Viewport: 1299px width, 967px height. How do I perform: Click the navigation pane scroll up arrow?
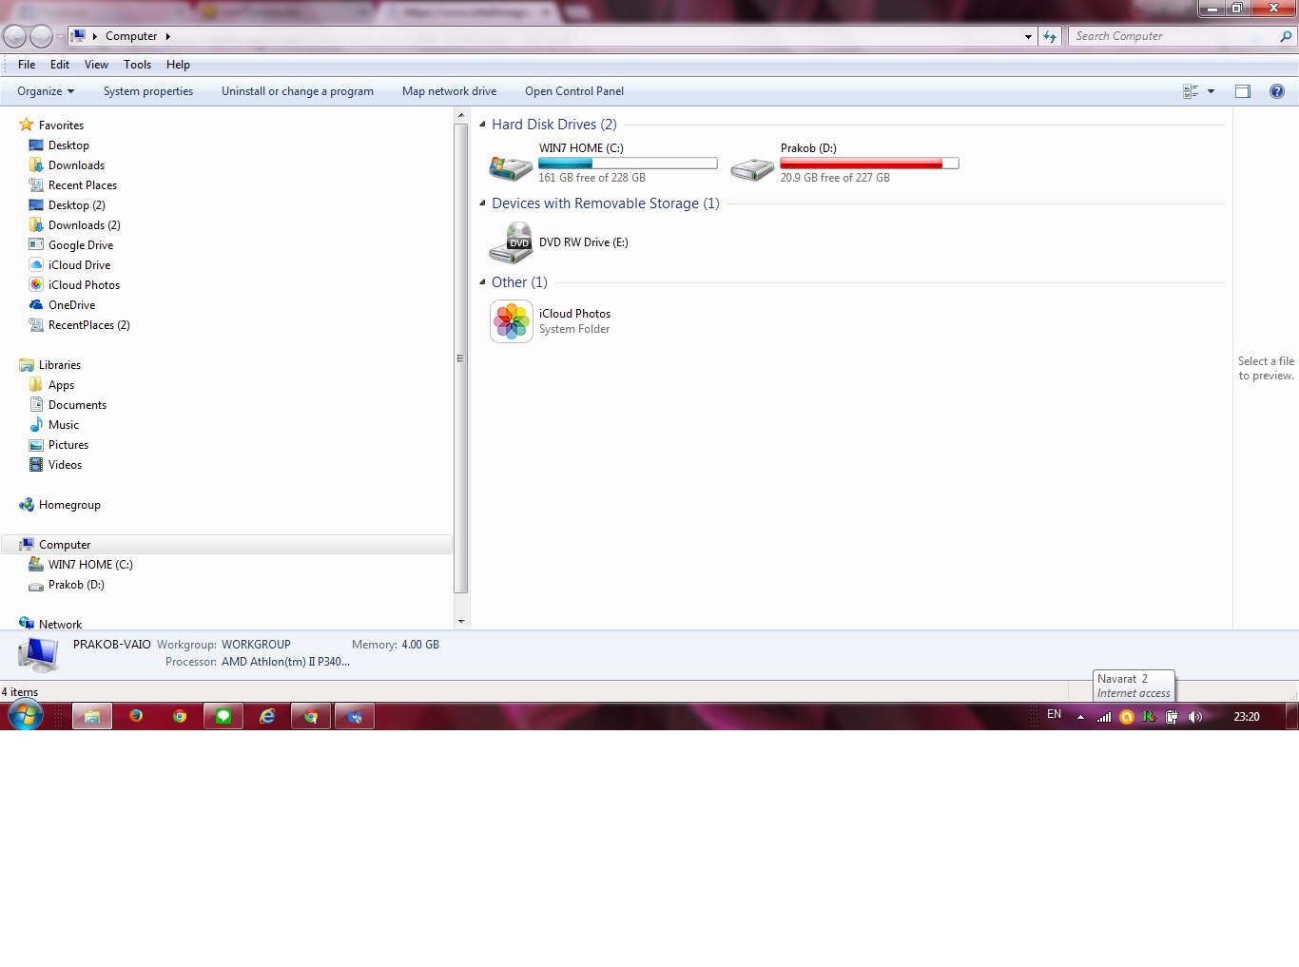(x=461, y=115)
